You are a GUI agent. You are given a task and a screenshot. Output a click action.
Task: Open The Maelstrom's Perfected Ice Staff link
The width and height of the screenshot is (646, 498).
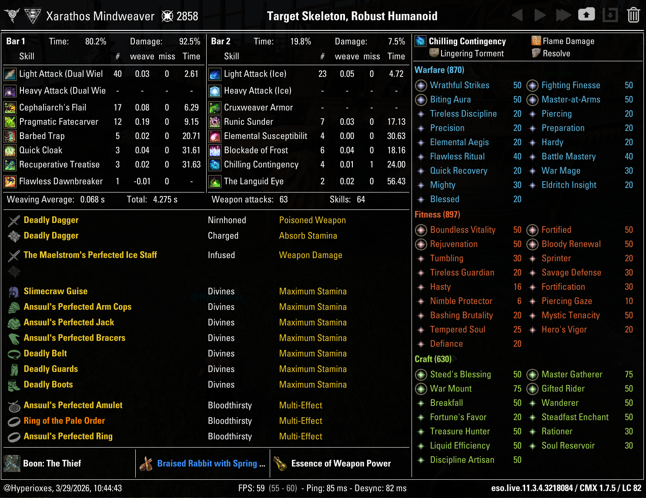[x=90, y=255]
